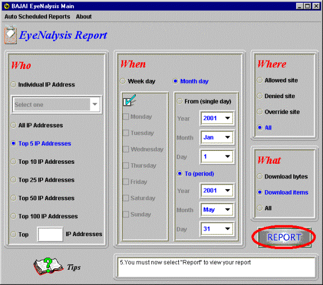The width and height of the screenshot is (323, 285).
Task: Click the Tips book icon
Action: pyautogui.click(x=48, y=266)
